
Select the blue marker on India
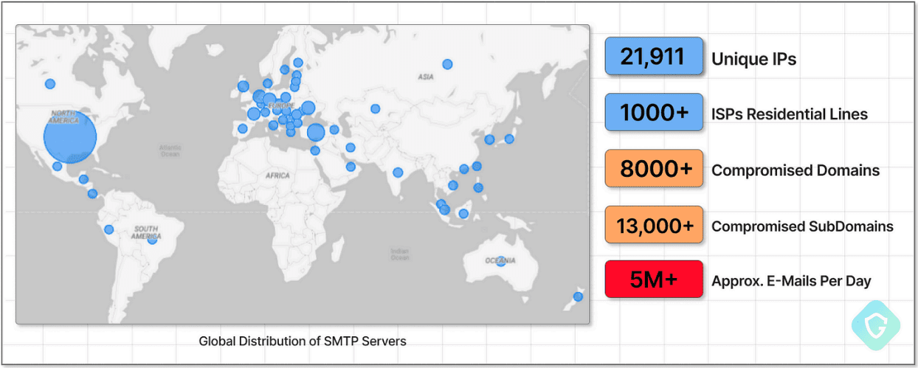pos(398,173)
